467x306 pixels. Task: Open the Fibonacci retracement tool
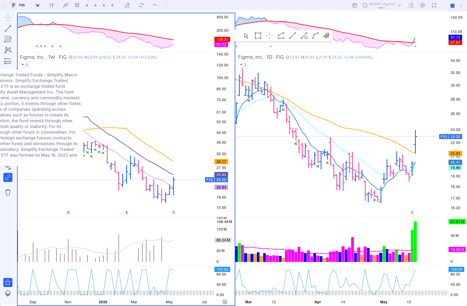point(8,39)
